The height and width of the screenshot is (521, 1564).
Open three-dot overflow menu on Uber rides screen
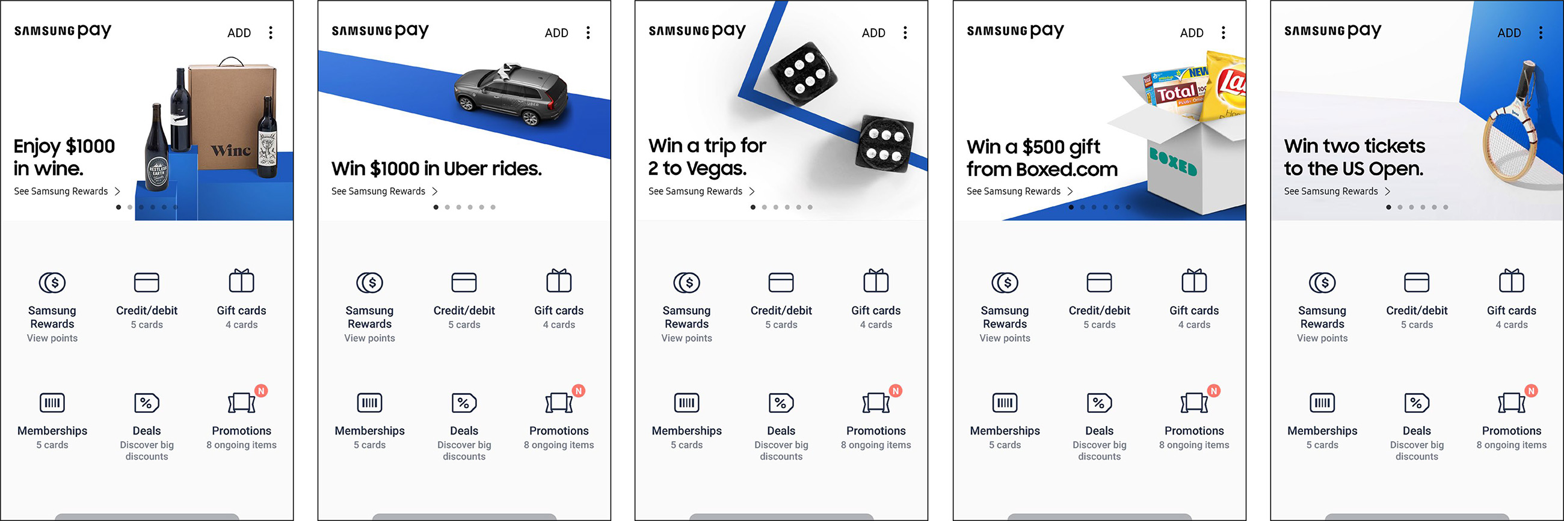[588, 33]
